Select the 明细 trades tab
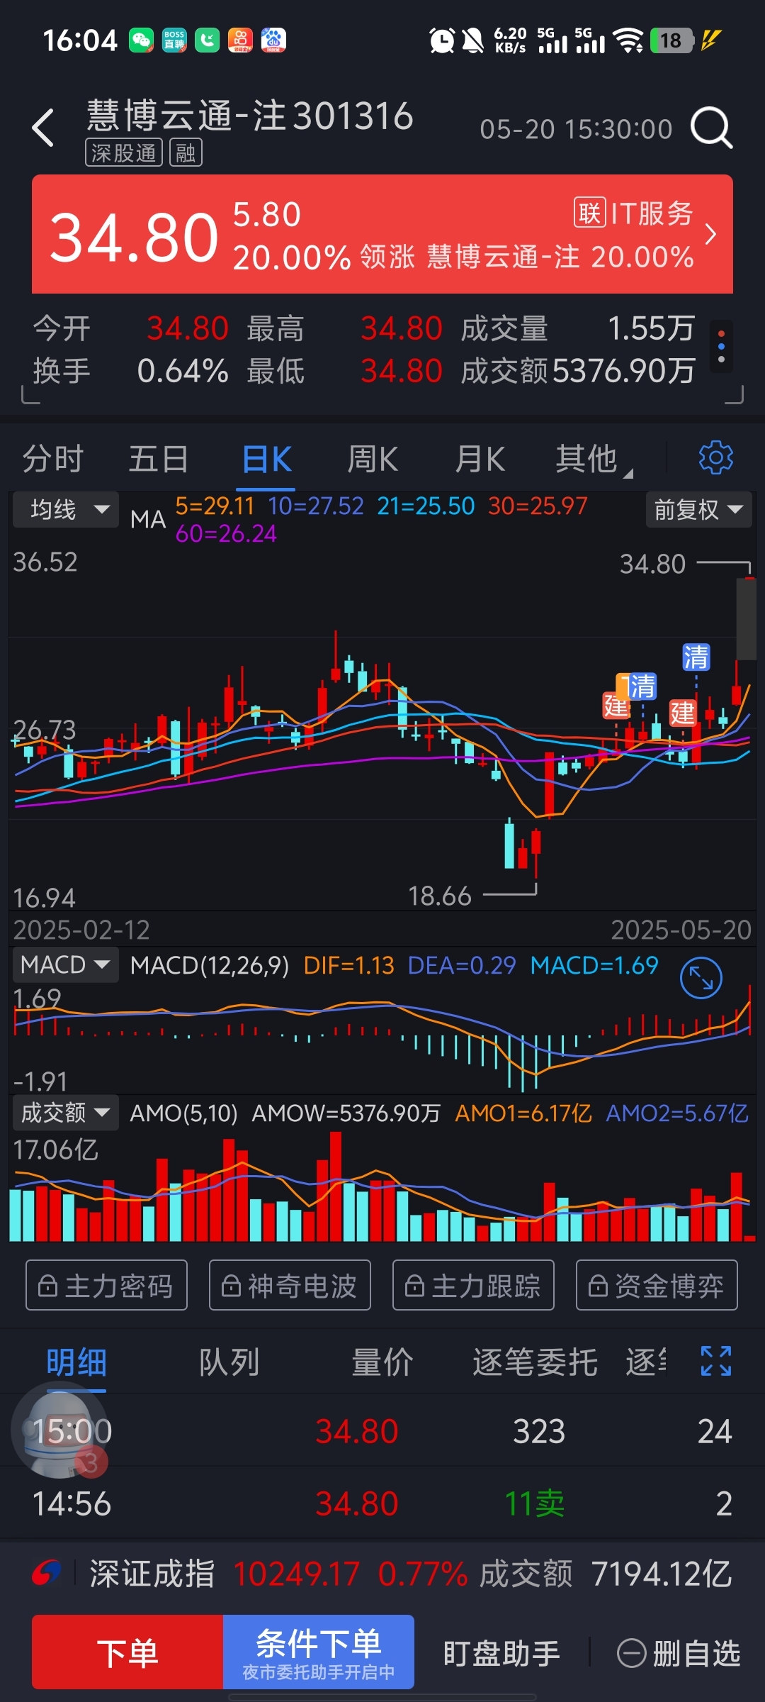Viewport: 765px width, 1702px height. click(76, 1362)
